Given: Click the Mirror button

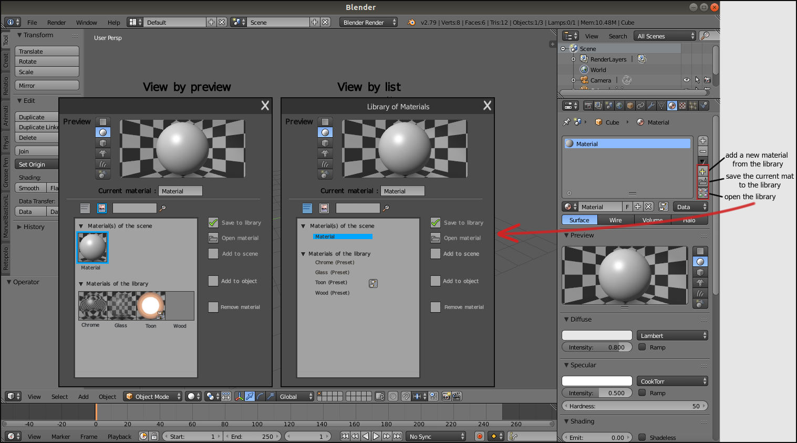Looking at the screenshot, I should pos(47,85).
